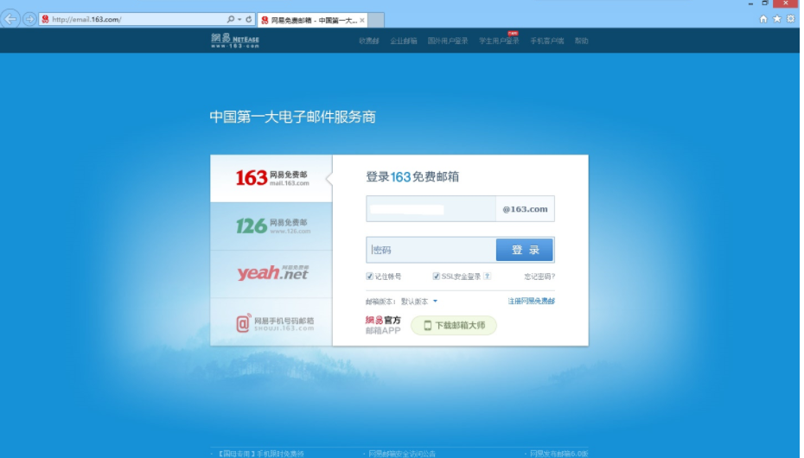Click the SSL help question mark icon
The width and height of the screenshot is (804, 458).
click(487, 277)
